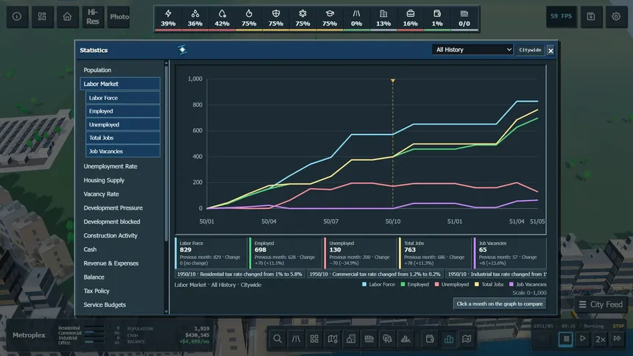Toggle the Total Jobs series
This screenshot has width=633, height=356.
(123, 138)
